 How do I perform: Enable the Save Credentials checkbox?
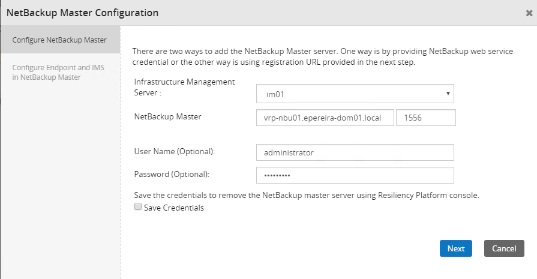click(137, 207)
